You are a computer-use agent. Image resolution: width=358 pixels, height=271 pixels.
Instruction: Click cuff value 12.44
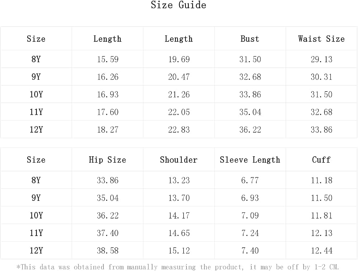[321, 251]
